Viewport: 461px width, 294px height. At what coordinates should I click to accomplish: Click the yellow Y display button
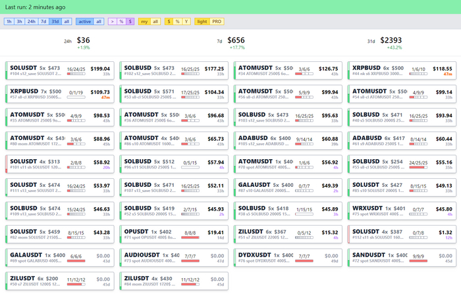tap(186, 22)
